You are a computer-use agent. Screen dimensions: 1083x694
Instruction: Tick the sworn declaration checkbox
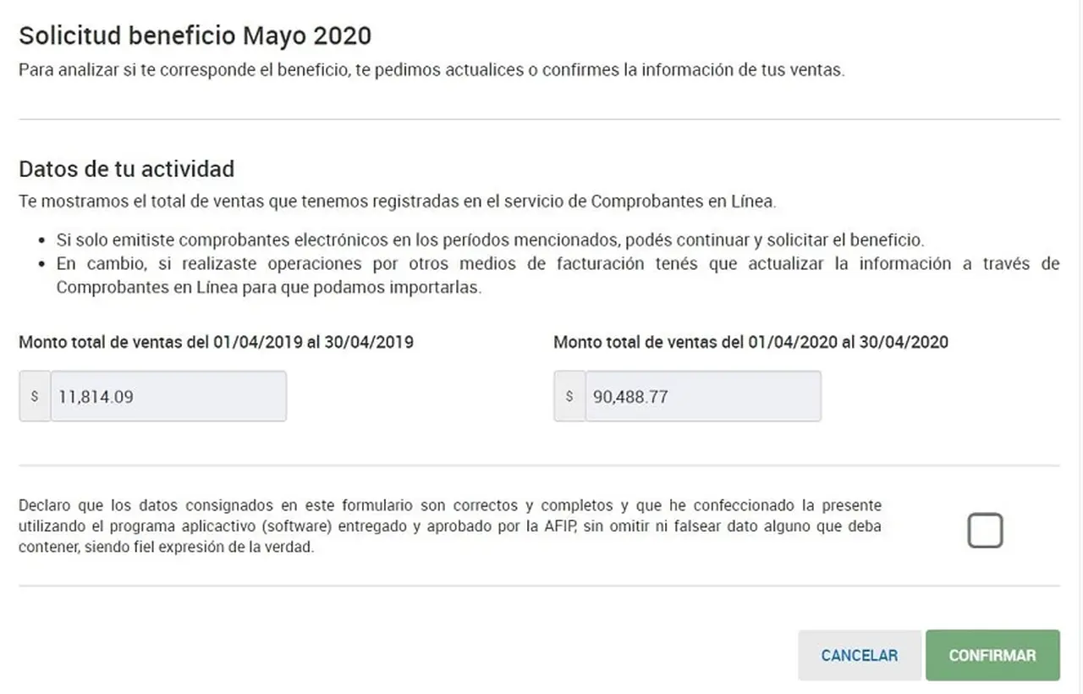point(985,531)
